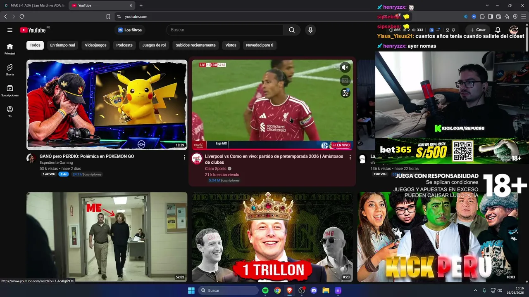Open the hallway ME arrow video thumbnail

(x=107, y=237)
